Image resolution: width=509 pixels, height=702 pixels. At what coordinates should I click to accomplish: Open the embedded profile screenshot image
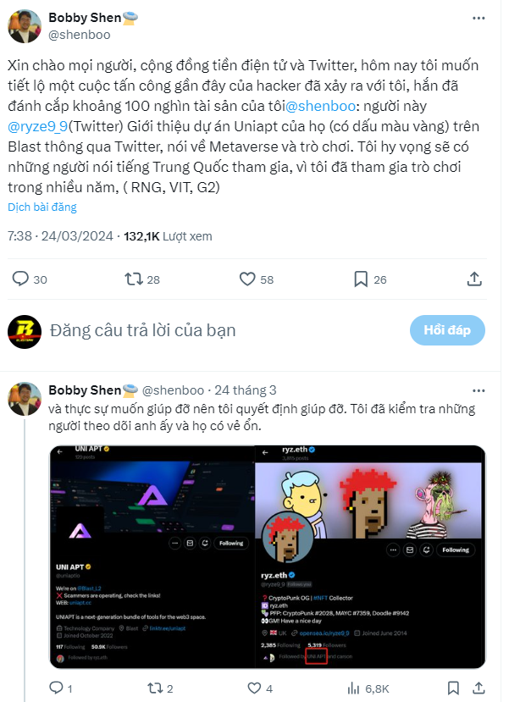point(268,556)
